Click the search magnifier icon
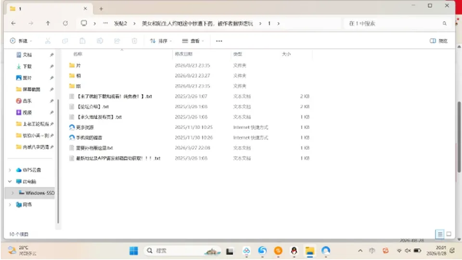 click(x=444, y=24)
